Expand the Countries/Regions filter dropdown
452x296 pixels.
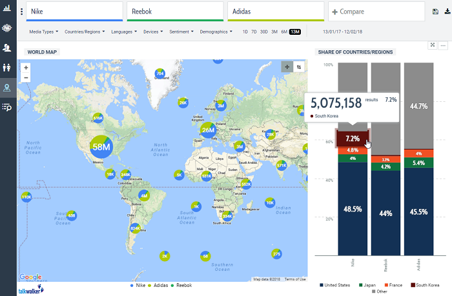[85, 32]
